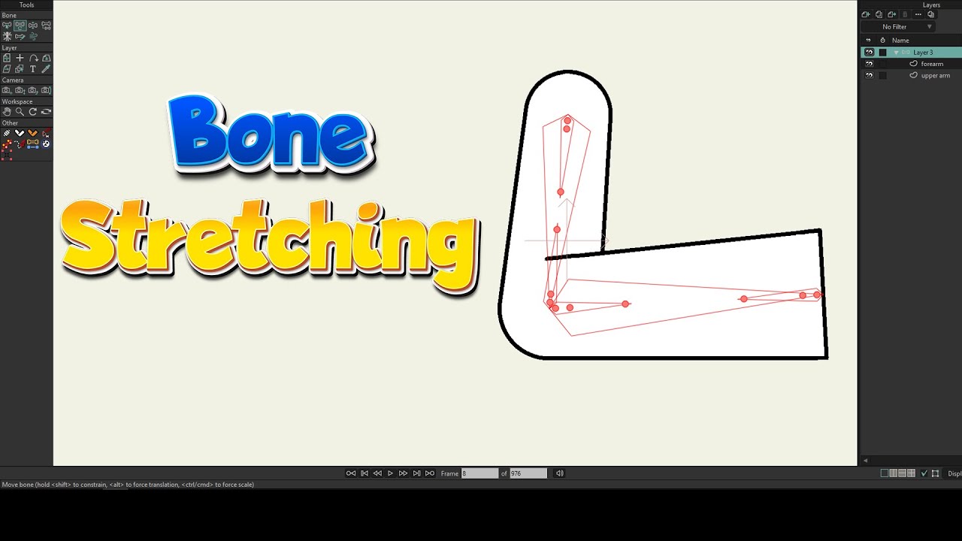Click the bone-with-blue-dots tool under Other
This screenshot has width=962, height=541.
tap(33, 144)
